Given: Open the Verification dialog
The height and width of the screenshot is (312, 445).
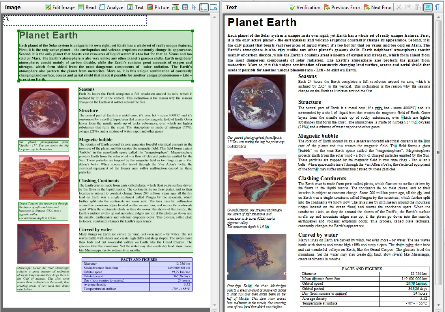Looking at the screenshot, I should 304,7.
